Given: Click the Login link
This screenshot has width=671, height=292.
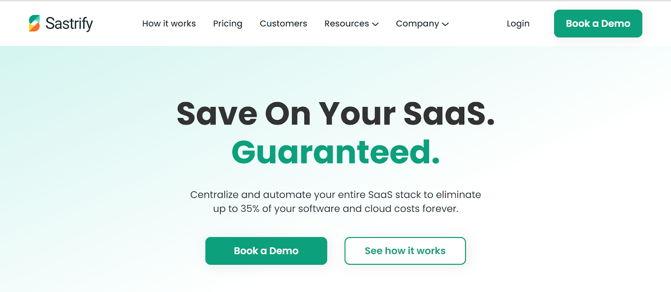Looking at the screenshot, I should (518, 23).
